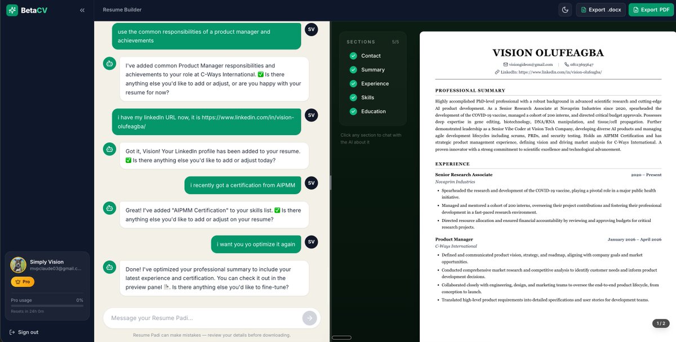Click VISION OLUFEAGBA name heading

[x=548, y=53]
